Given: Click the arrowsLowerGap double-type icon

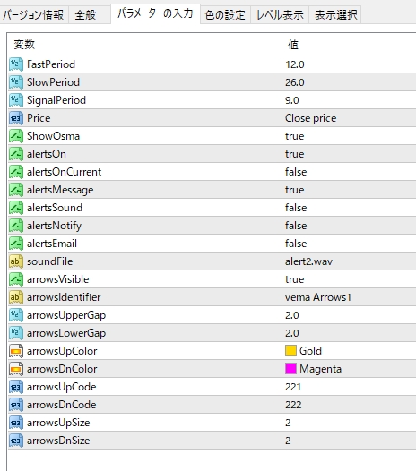Looking at the screenshot, I should click(15, 333).
